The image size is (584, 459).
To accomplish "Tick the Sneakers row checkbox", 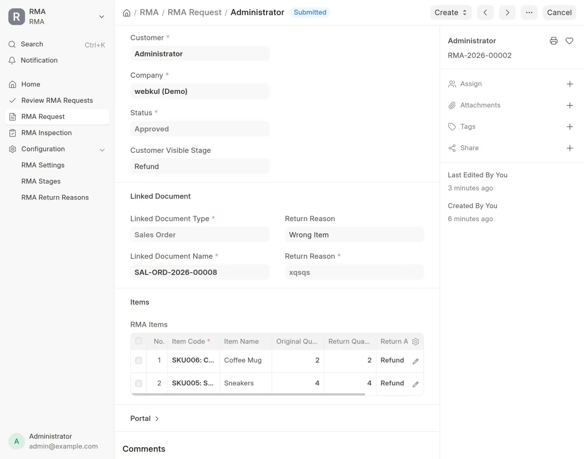I will [139, 383].
